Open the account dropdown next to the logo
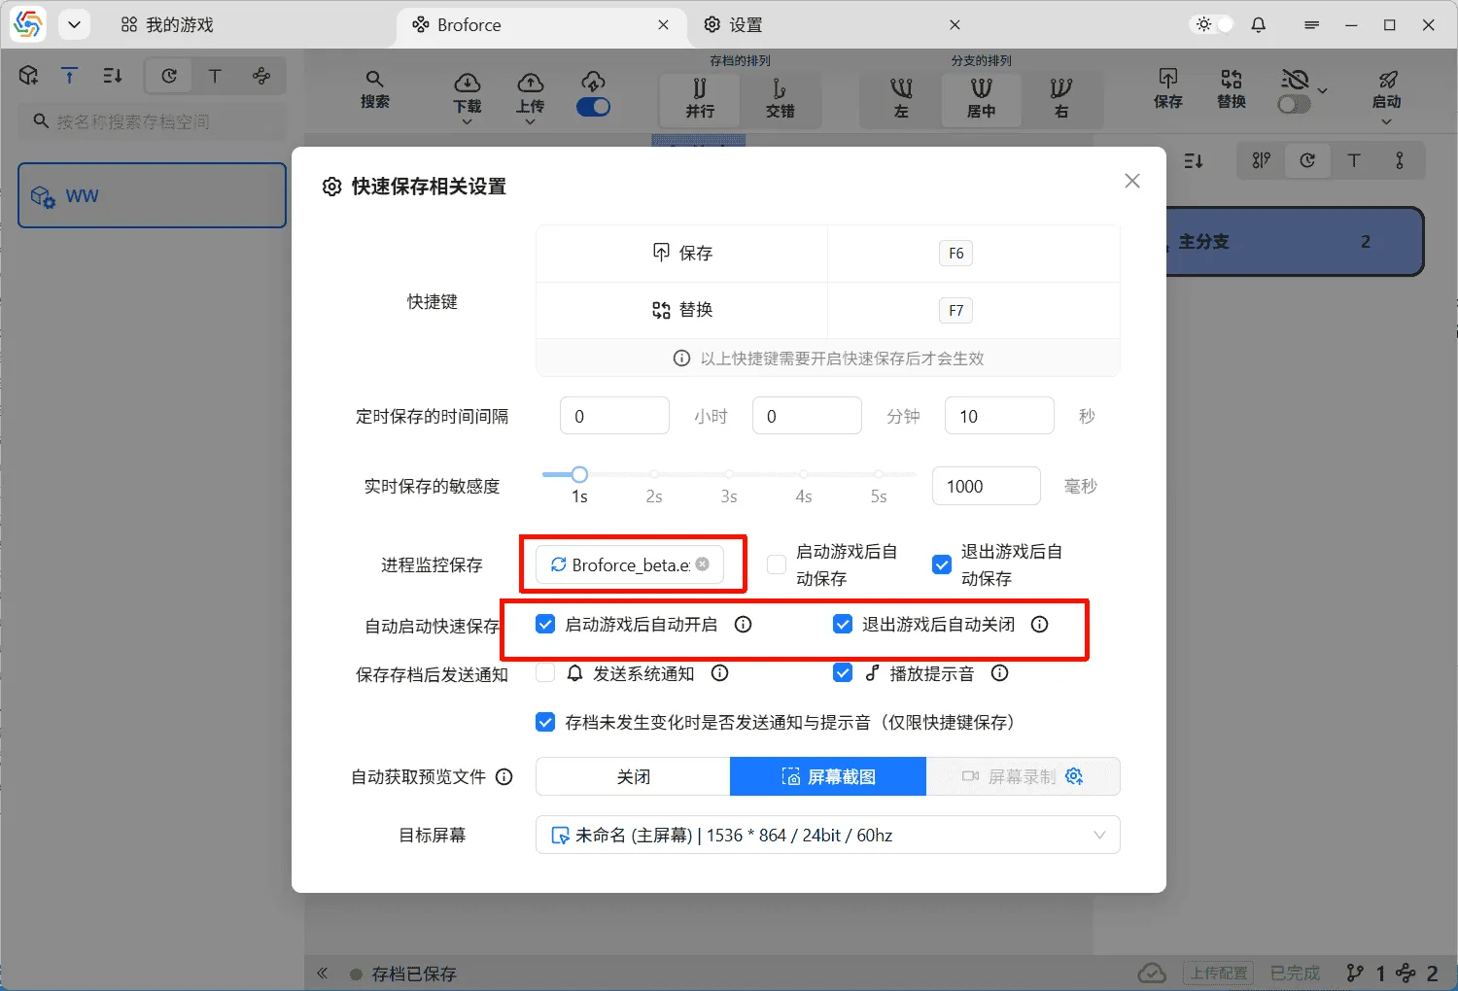Viewport: 1458px width, 991px height. click(x=74, y=24)
